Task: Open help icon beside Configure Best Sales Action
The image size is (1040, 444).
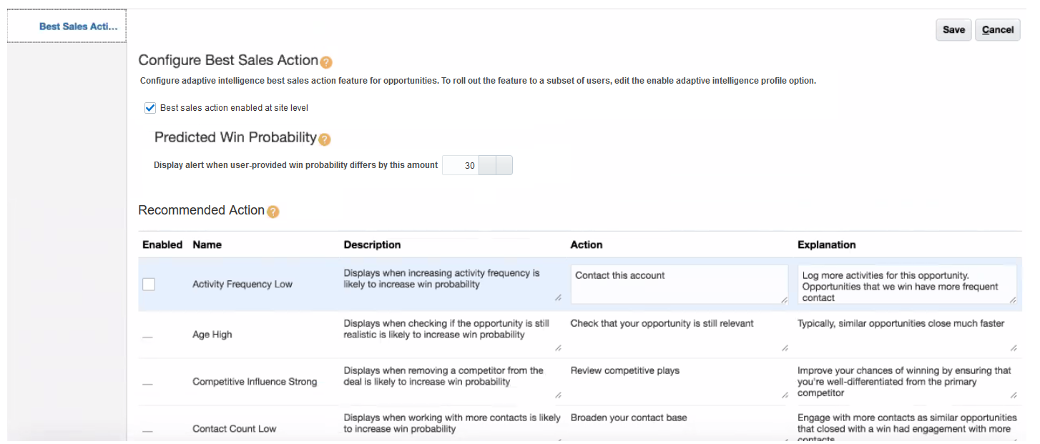Action: [x=326, y=62]
